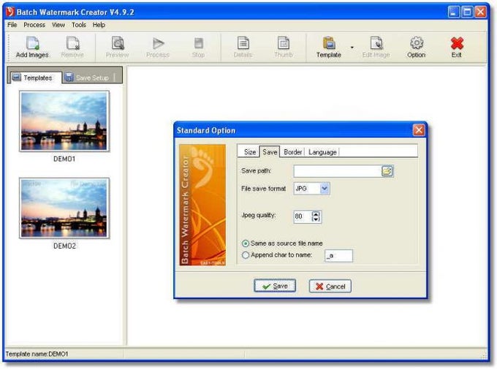Increase Jpeg quality with spinner arrows
Screen dimensions: 497x370
coord(316,214)
